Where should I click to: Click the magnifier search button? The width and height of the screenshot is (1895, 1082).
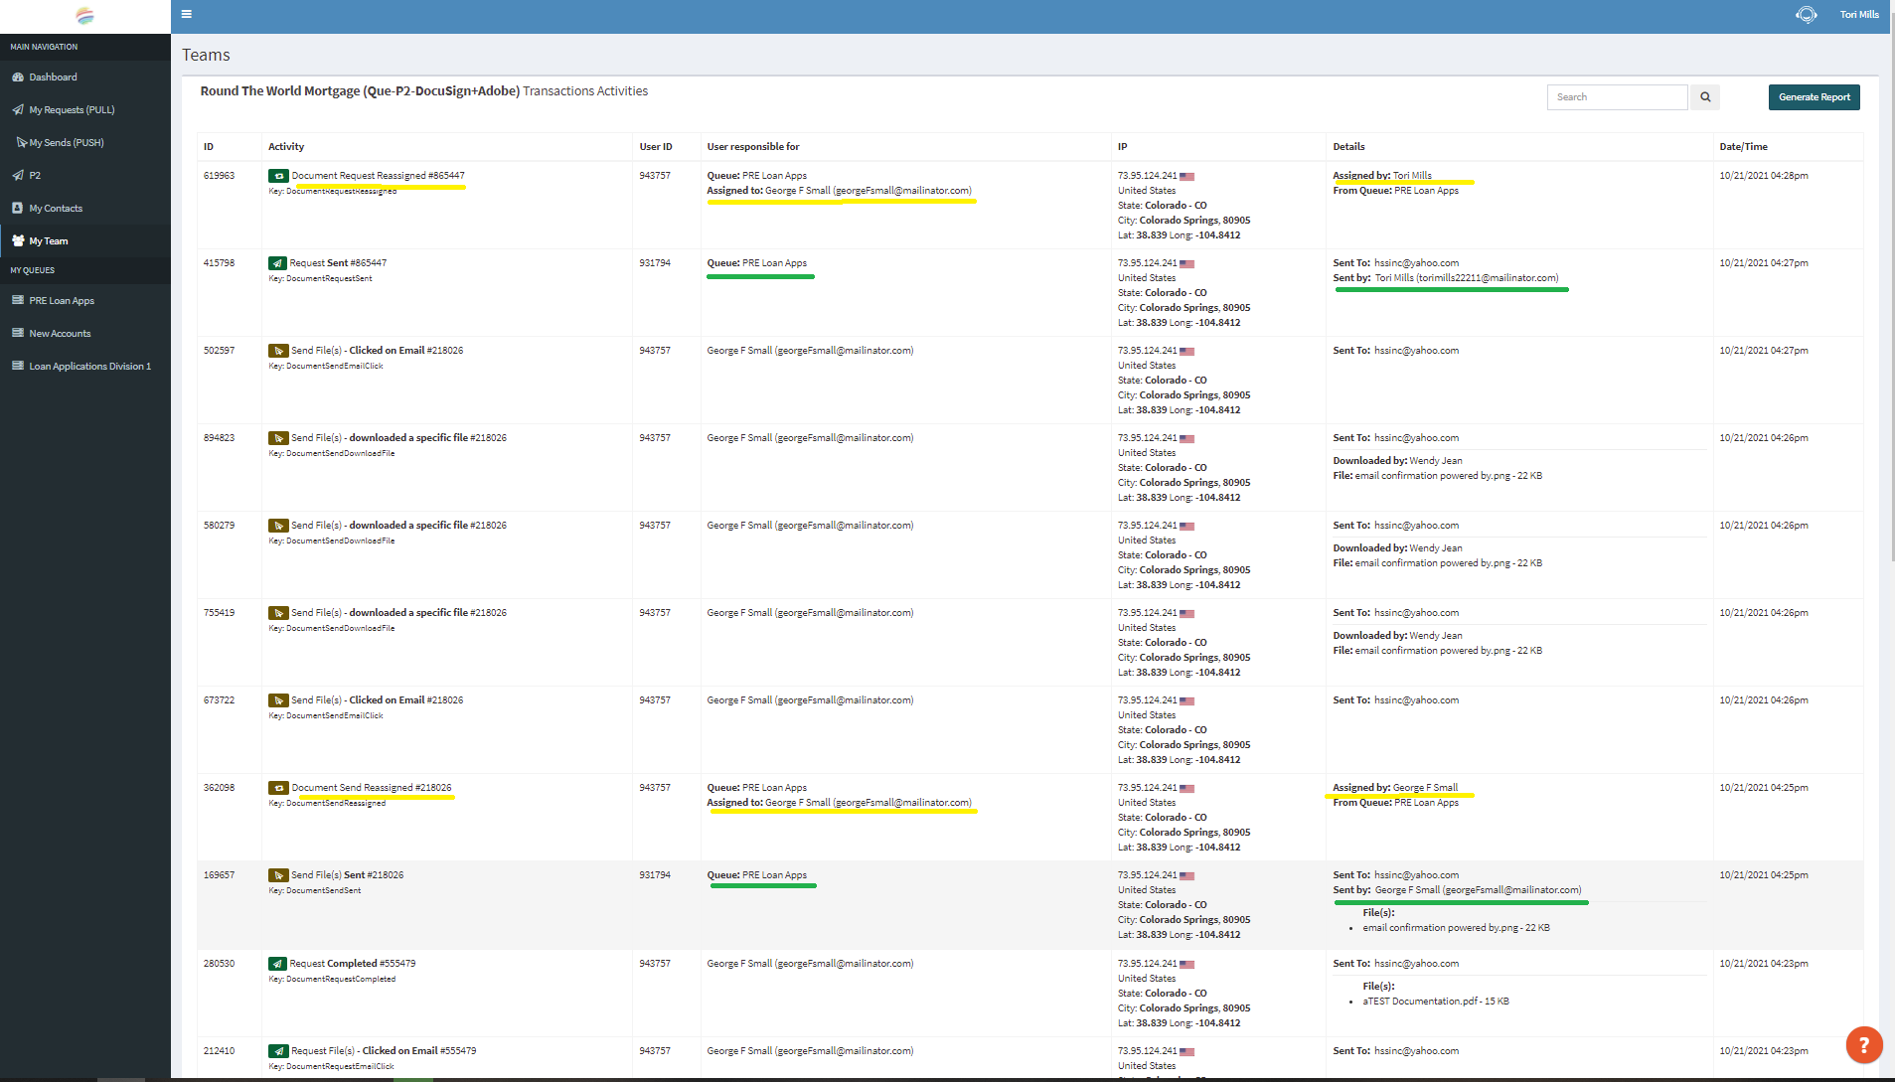tap(1705, 97)
